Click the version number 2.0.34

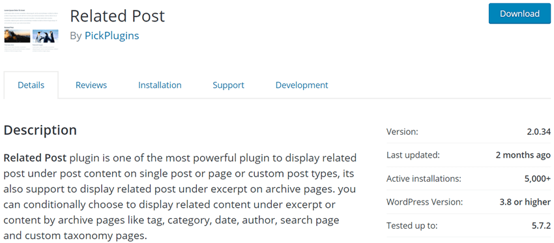pyautogui.click(x=539, y=132)
